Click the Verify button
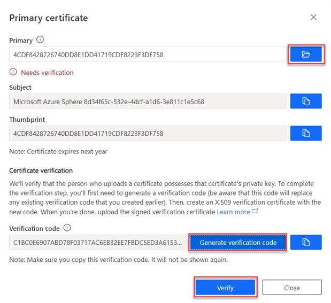This screenshot has height=303, width=331. coord(225,288)
